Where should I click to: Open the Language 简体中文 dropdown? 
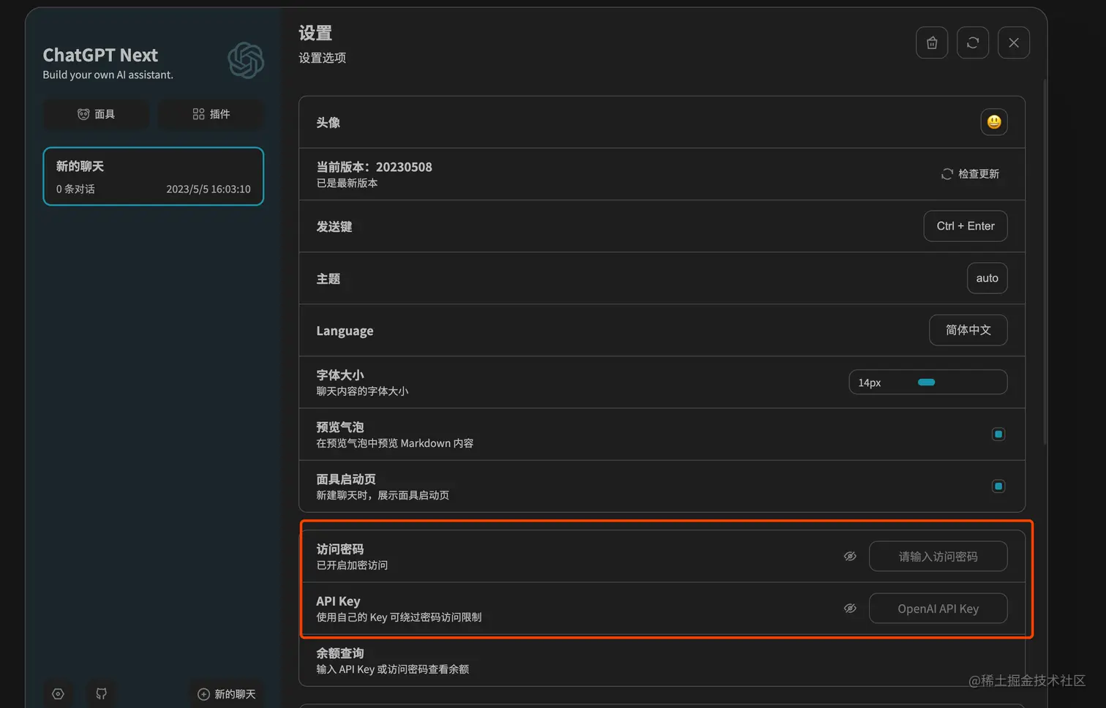pos(968,330)
